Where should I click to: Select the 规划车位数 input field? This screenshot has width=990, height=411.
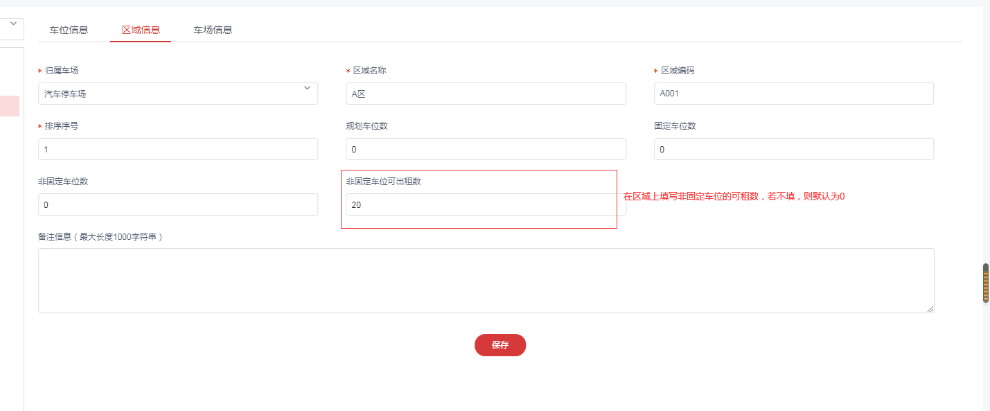click(x=486, y=149)
